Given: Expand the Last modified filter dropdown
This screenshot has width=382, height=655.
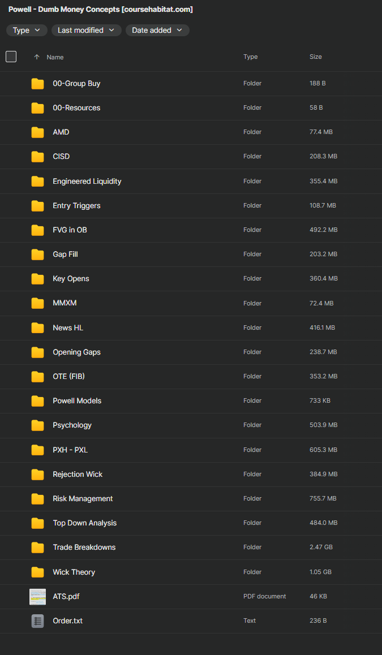Looking at the screenshot, I should [86, 31].
